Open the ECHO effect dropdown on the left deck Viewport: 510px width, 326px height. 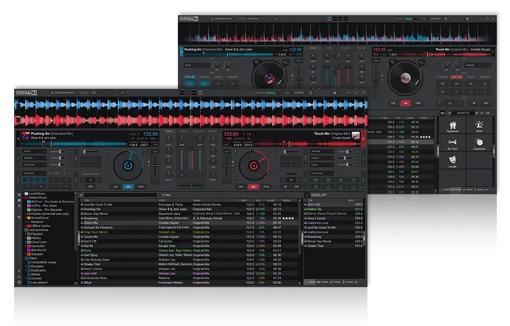point(34,151)
